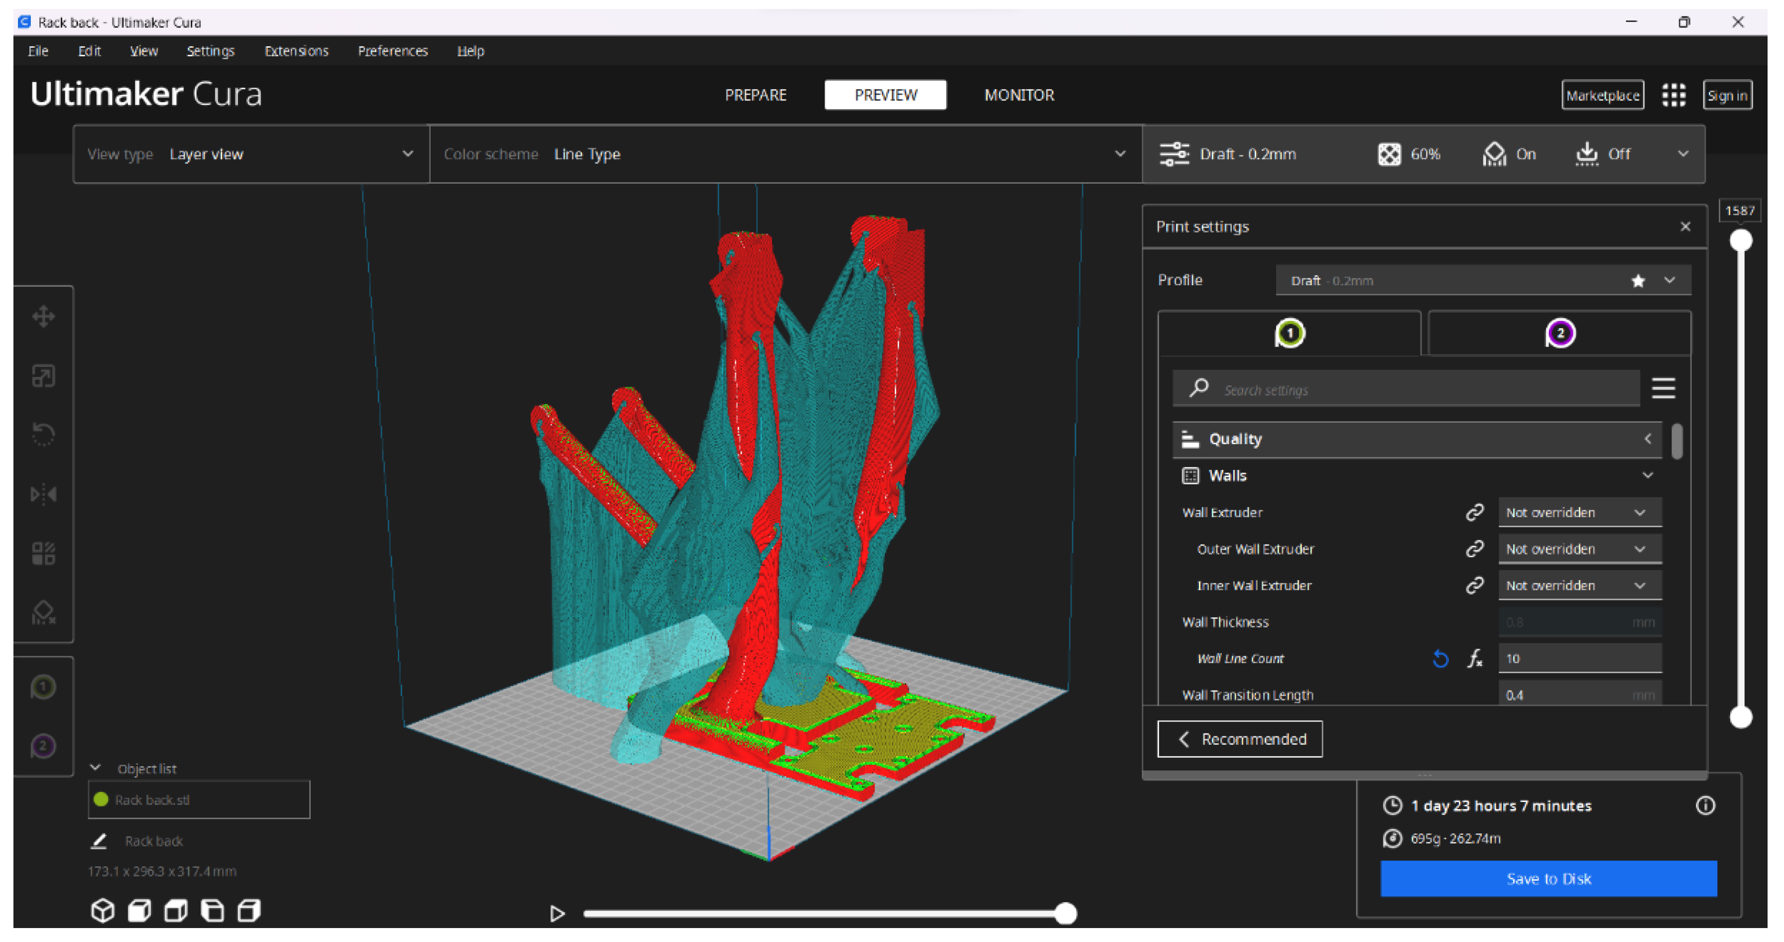Select extruder 1 tab in print settings
The height and width of the screenshot is (942, 1784).
[1289, 333]
